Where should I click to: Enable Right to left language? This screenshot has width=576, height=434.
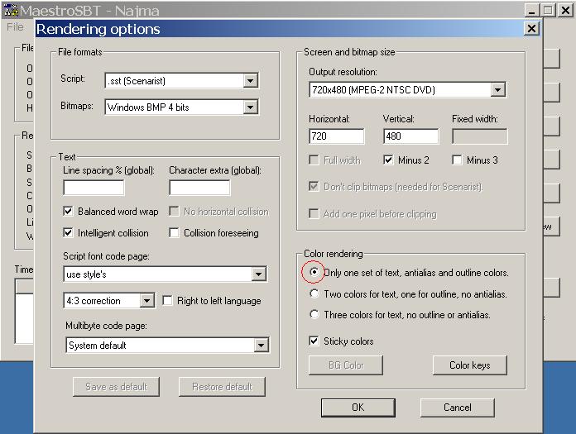pos(168,301)
